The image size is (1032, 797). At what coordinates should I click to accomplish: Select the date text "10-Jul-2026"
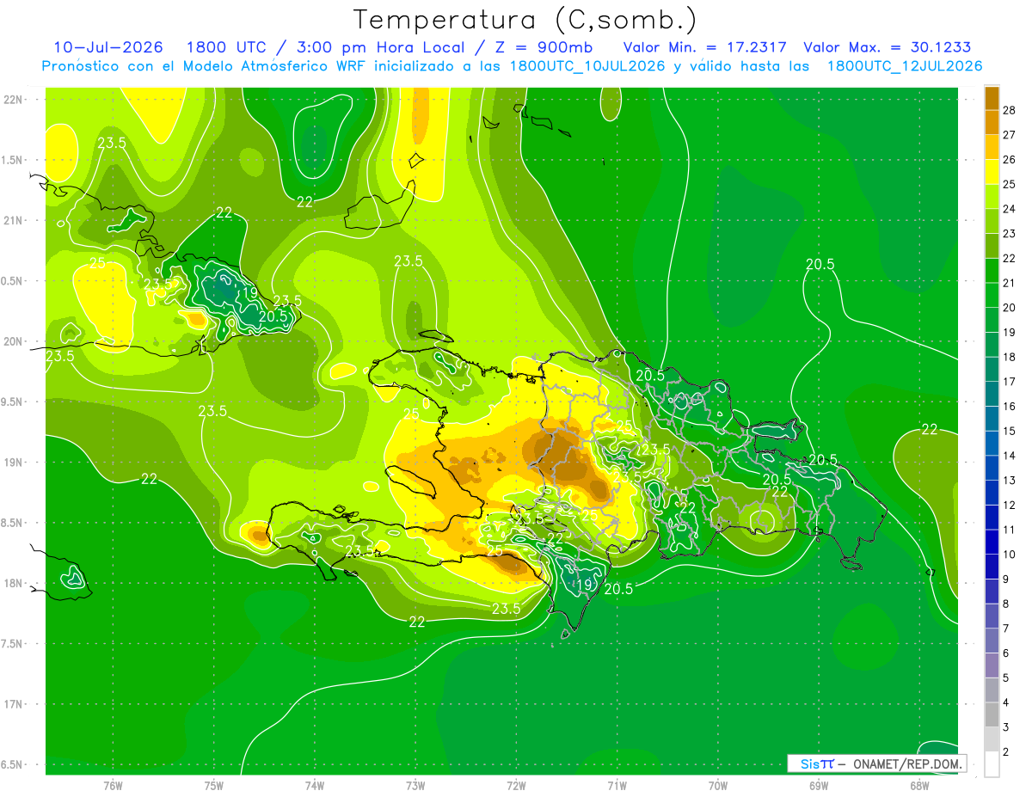click(x=110, y=47)
